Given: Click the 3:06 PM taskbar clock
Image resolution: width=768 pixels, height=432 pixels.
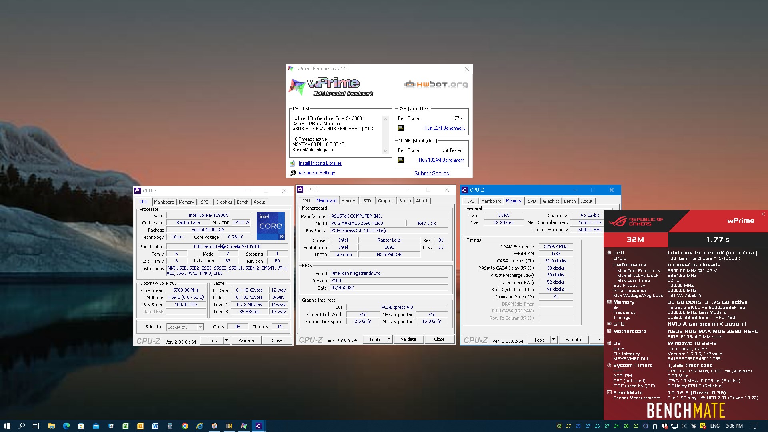Looking at the screenshot, I should click(x=734, y=426).
